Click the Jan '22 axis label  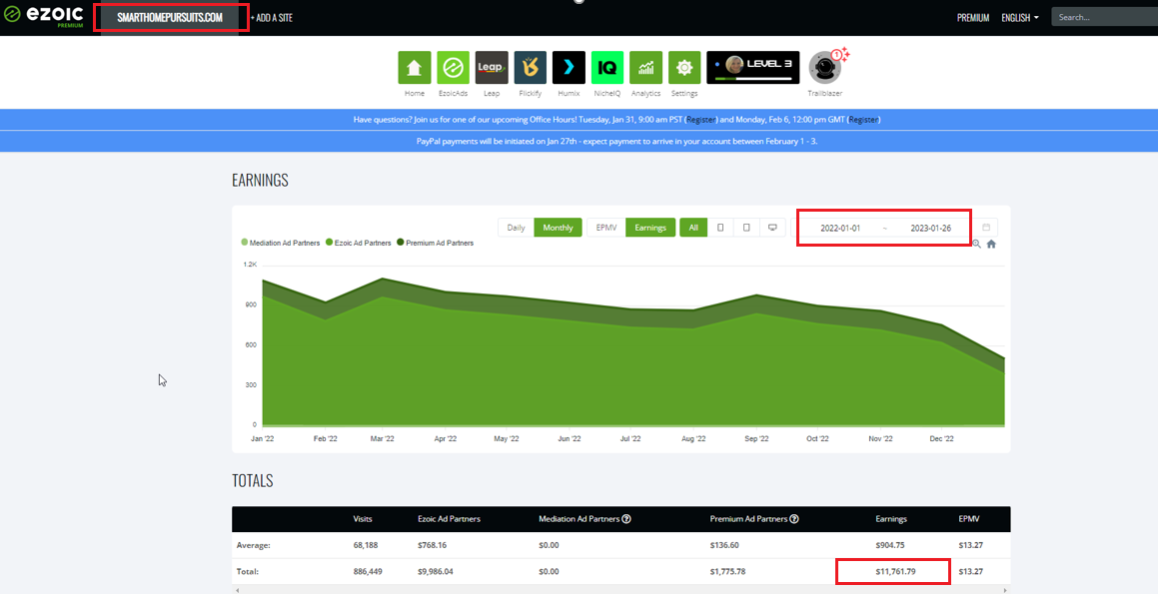pos(262,439)
